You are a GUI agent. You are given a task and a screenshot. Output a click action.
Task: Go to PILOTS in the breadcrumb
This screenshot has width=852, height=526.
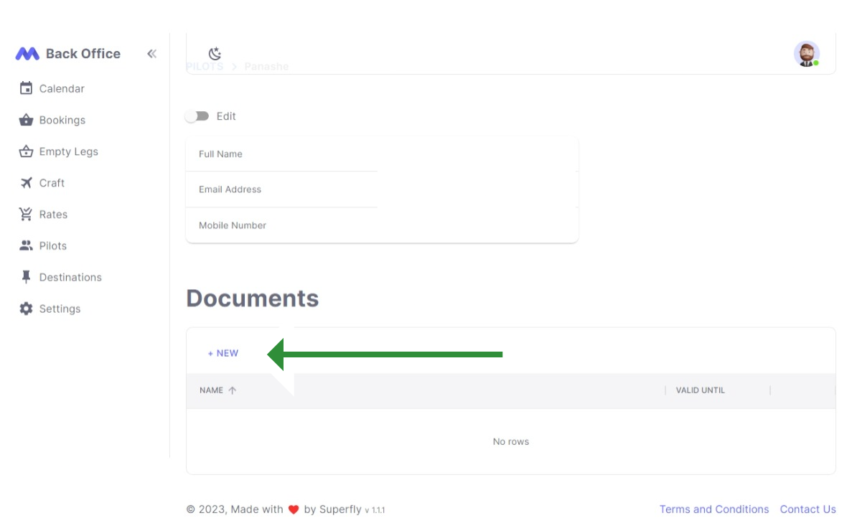(x=205, y=66)
